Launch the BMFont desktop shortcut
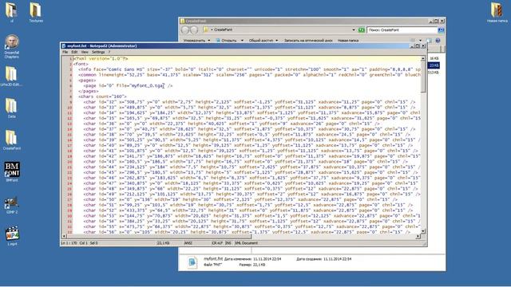The height and width of the screenshot is (287, 511). click(12, 172)
